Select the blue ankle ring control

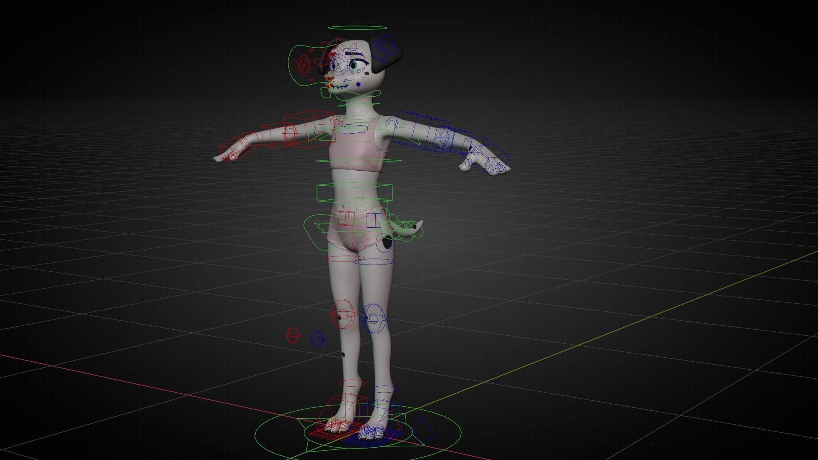click(384, 390)
